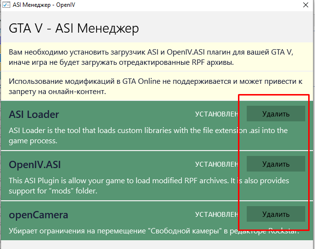This screenshot has width=315, height=249.
Task: Select the ASI Loader heading
Action: tap(34, 115)
